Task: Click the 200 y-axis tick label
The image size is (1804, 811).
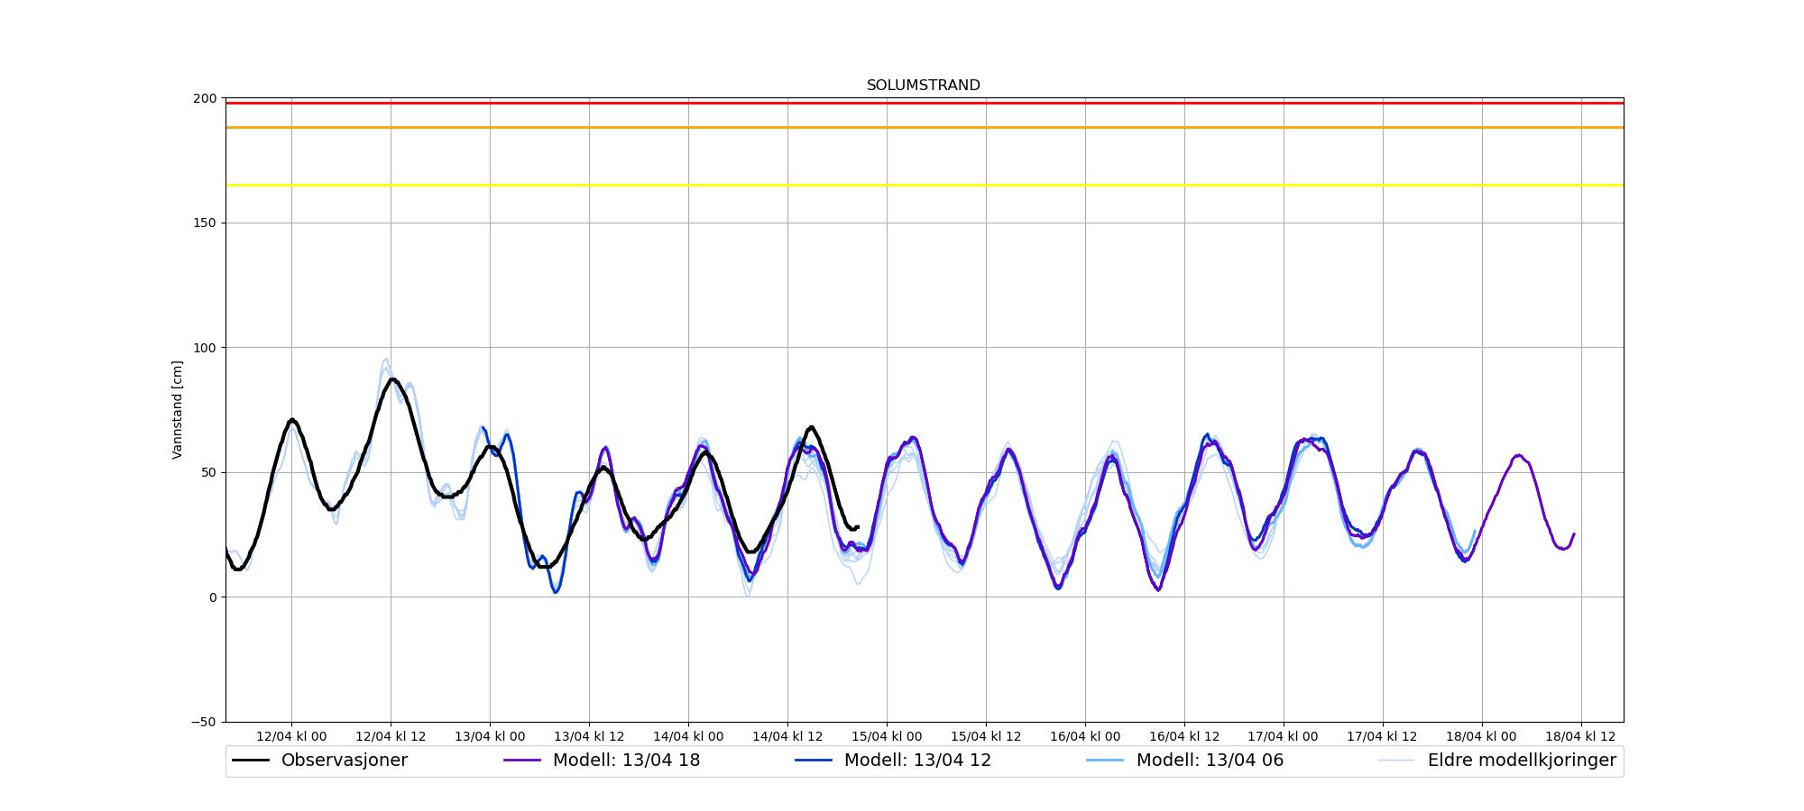Action: click(205, 98)
